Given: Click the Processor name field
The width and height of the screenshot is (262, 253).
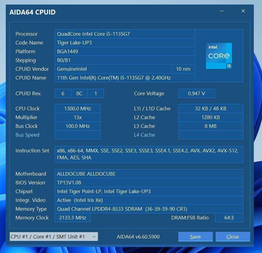Looking at the screenshot, I should (x=124, y=34).
